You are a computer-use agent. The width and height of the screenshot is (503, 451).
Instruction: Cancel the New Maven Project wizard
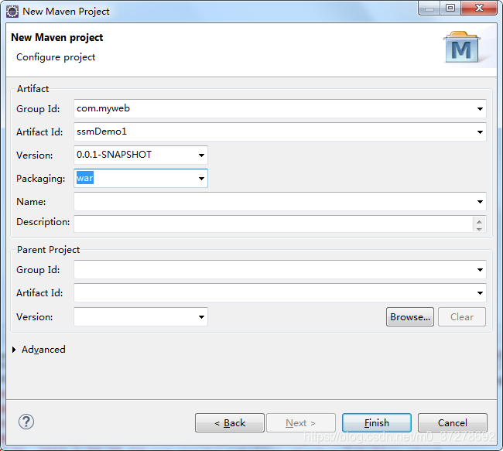click(x=453, y=423)
